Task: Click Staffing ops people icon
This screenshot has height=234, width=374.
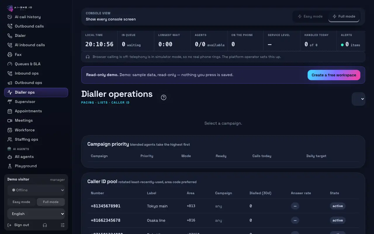Action: click(10, 140)
